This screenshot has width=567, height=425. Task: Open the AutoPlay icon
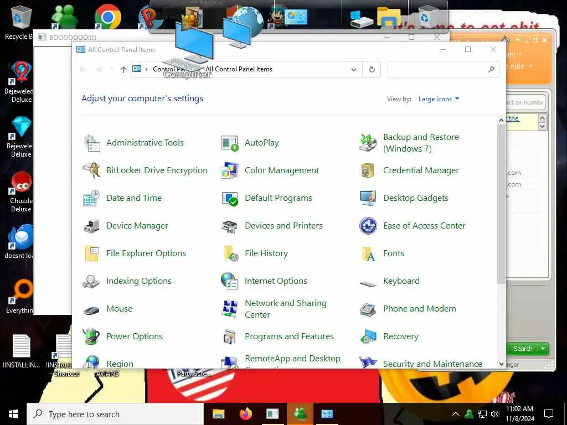click(x=230, y=143)
